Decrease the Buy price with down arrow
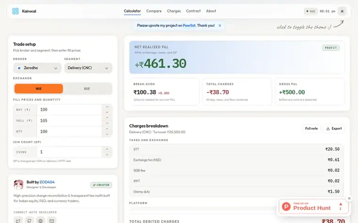Viewport: 358px width, 223px height. (107, 112)
